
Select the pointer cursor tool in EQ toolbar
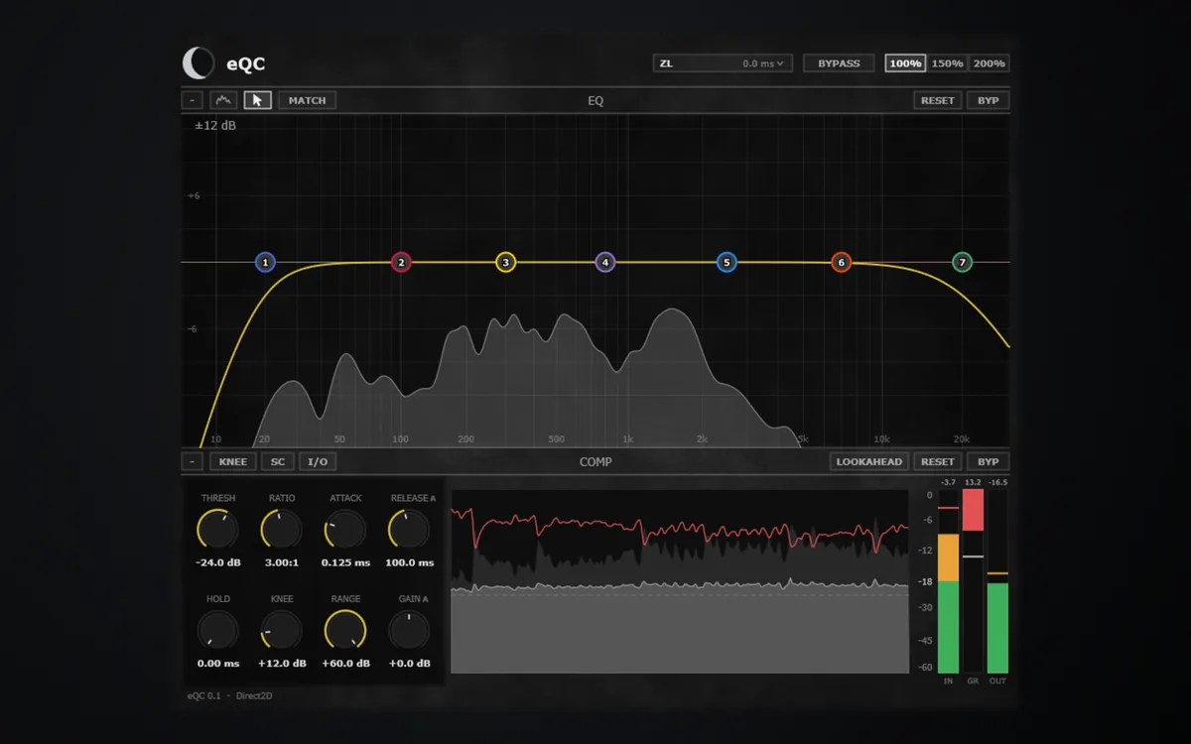(x=258, y=100)
